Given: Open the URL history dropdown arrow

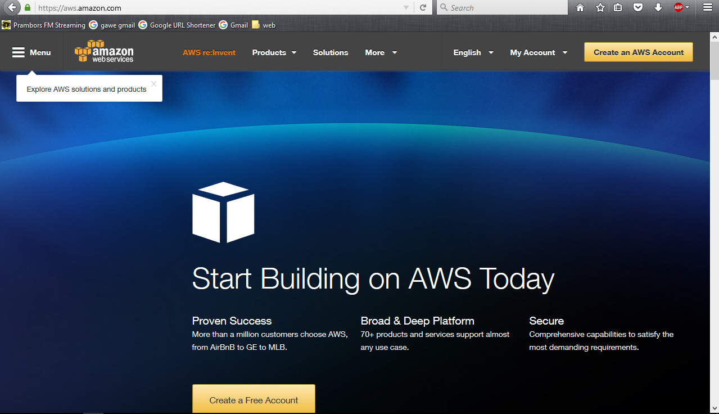Looking at the screenshot, I should pos(406,8).
